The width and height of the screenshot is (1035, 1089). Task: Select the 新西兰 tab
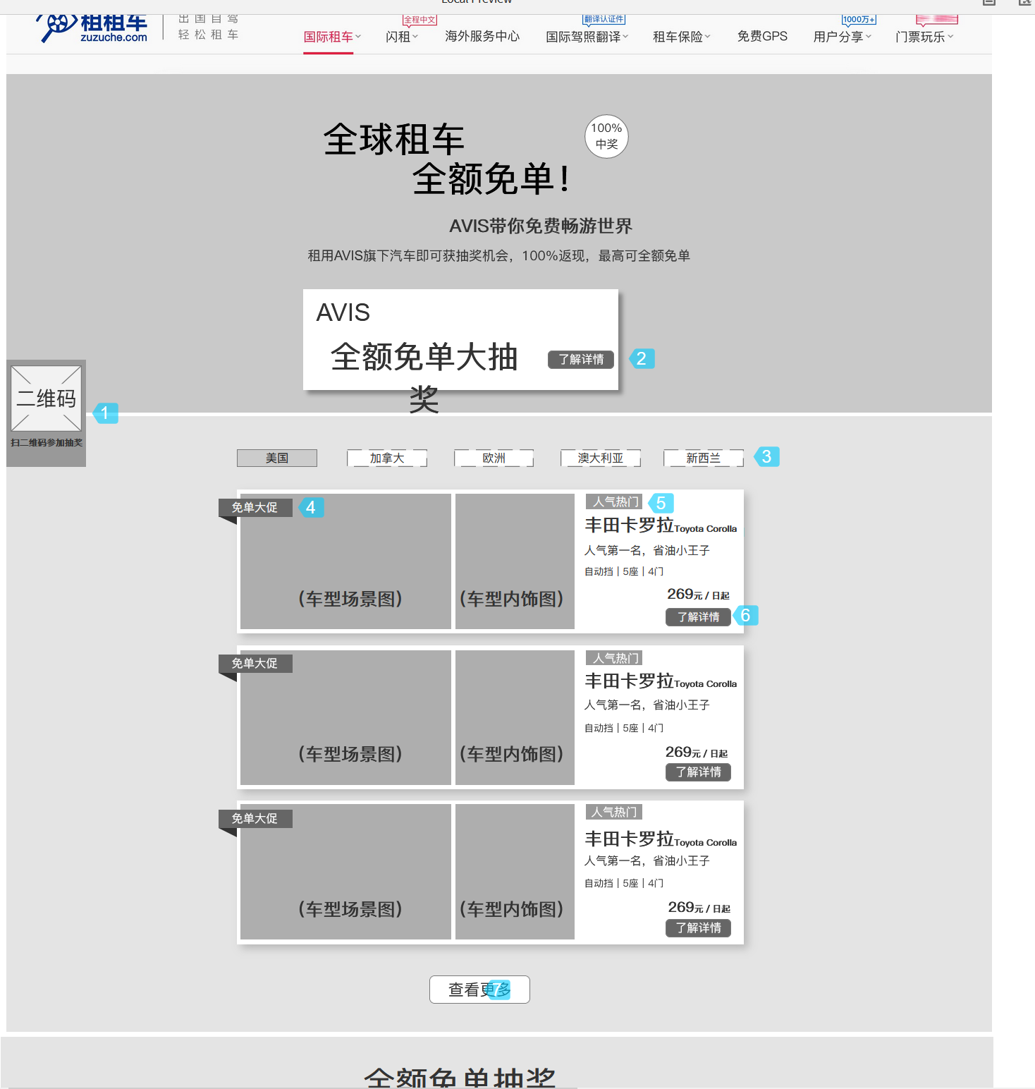[x=704, y=458]
